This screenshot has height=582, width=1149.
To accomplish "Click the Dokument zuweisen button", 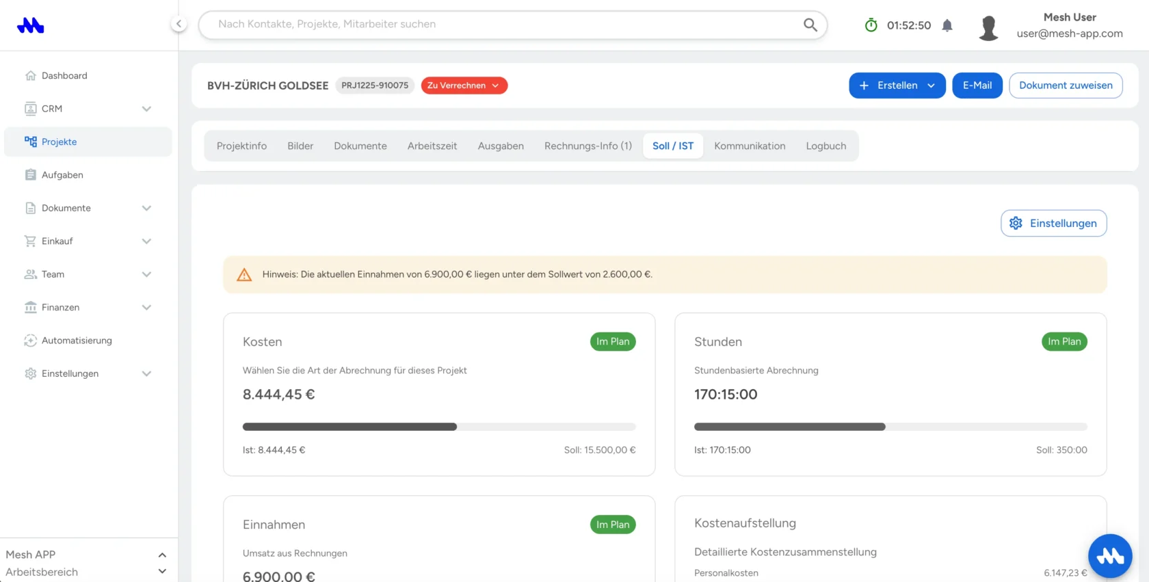I will 1066,85.
